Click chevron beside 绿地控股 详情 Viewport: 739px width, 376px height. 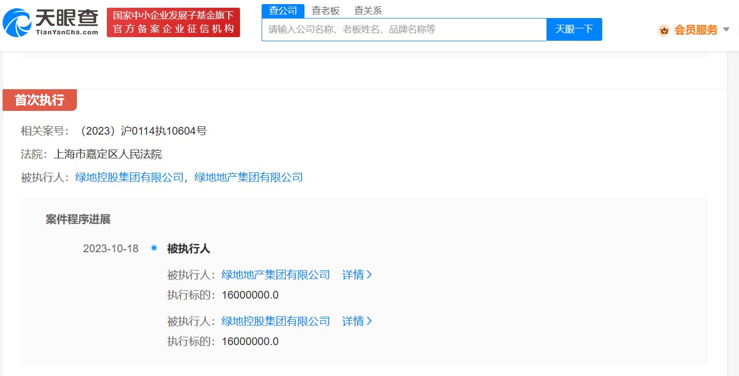(x=369, y=321)
